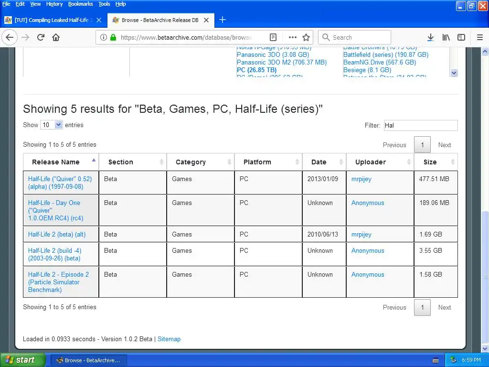This screenshot has width=489, height=367.
Task: Open the browser home page
Action: 56,37
